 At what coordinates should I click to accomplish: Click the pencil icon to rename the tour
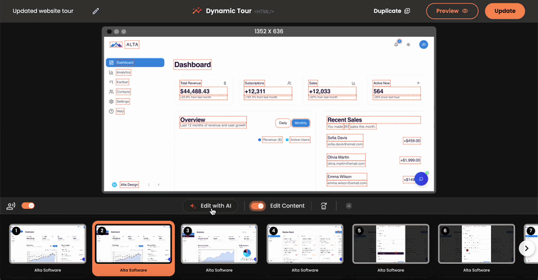(95, 11)
